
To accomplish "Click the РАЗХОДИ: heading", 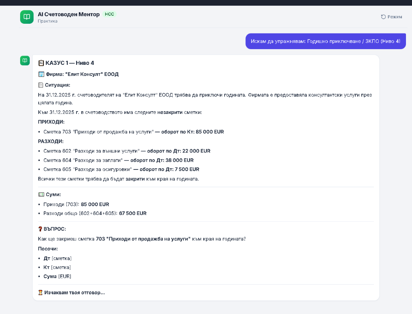I will click(51, 141).
